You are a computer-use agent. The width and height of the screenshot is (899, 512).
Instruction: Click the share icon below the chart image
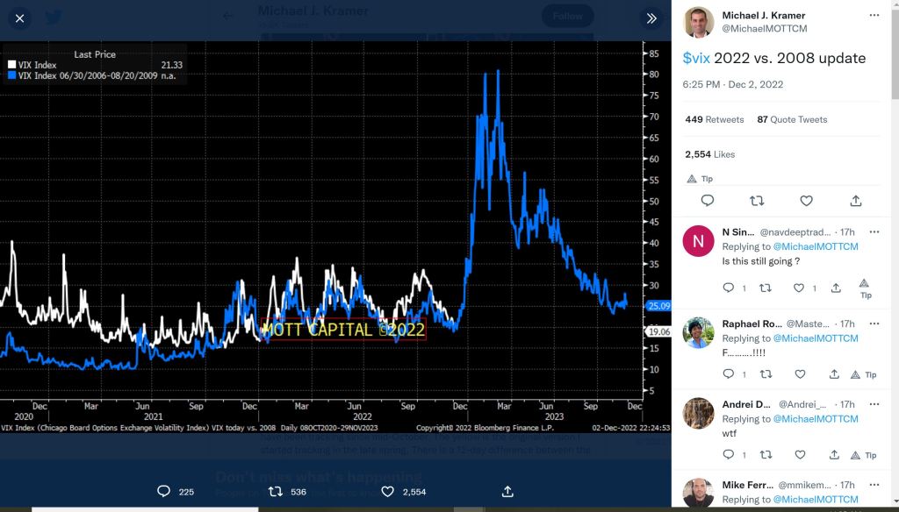(x=507, y=492)
